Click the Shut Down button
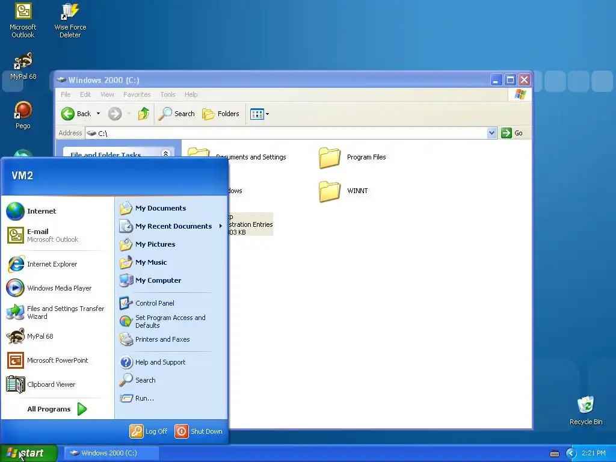The width and height of the screenshot is (616, 462). (x=199, y=431)
